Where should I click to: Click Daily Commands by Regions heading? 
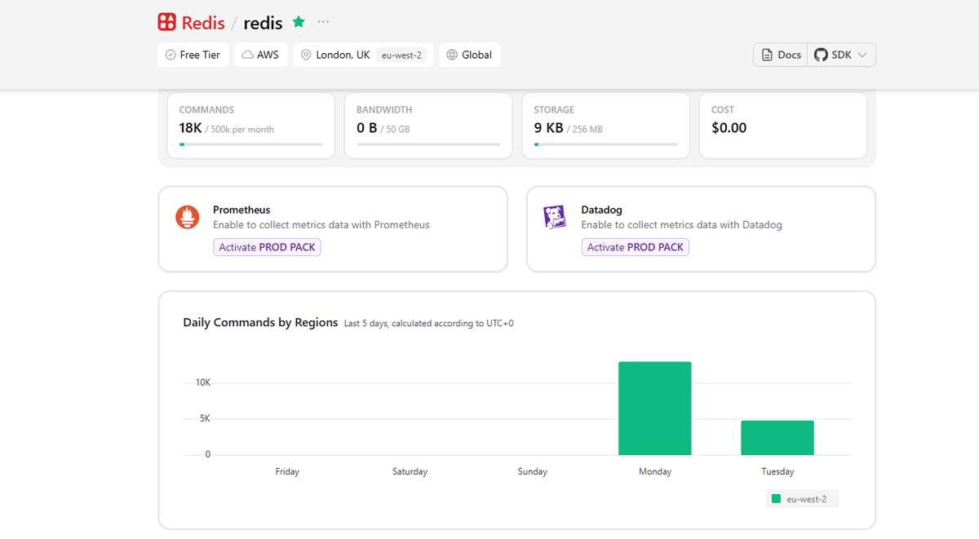pos(260,322)
